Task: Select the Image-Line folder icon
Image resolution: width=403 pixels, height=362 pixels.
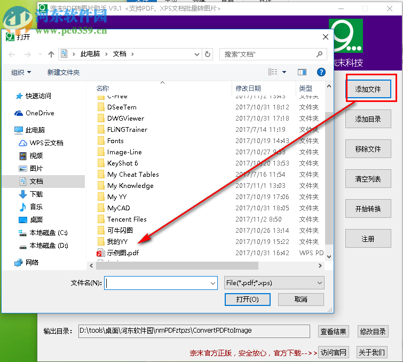Action: point(101,152)
